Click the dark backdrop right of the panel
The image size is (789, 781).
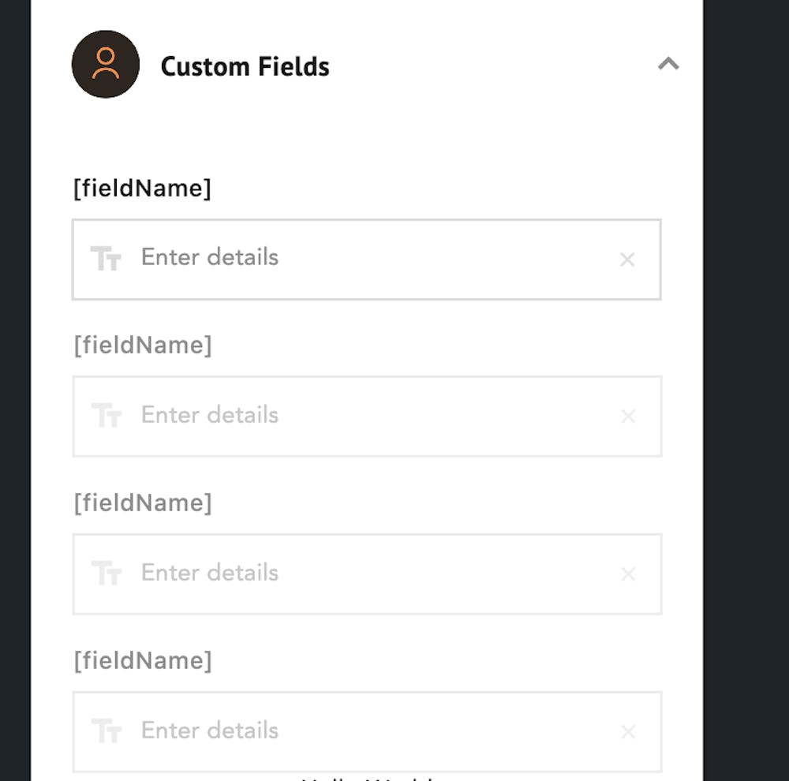(746, 394)
